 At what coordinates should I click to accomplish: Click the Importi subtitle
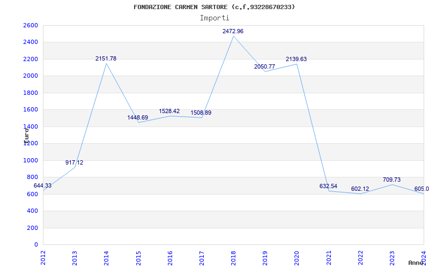tap(214, 18)
